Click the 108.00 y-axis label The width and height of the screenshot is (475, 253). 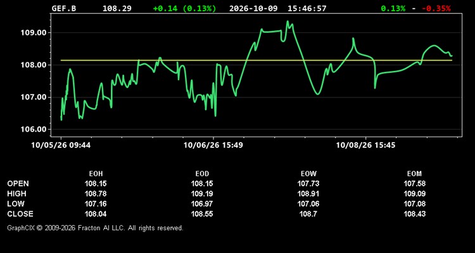[32, 65]
